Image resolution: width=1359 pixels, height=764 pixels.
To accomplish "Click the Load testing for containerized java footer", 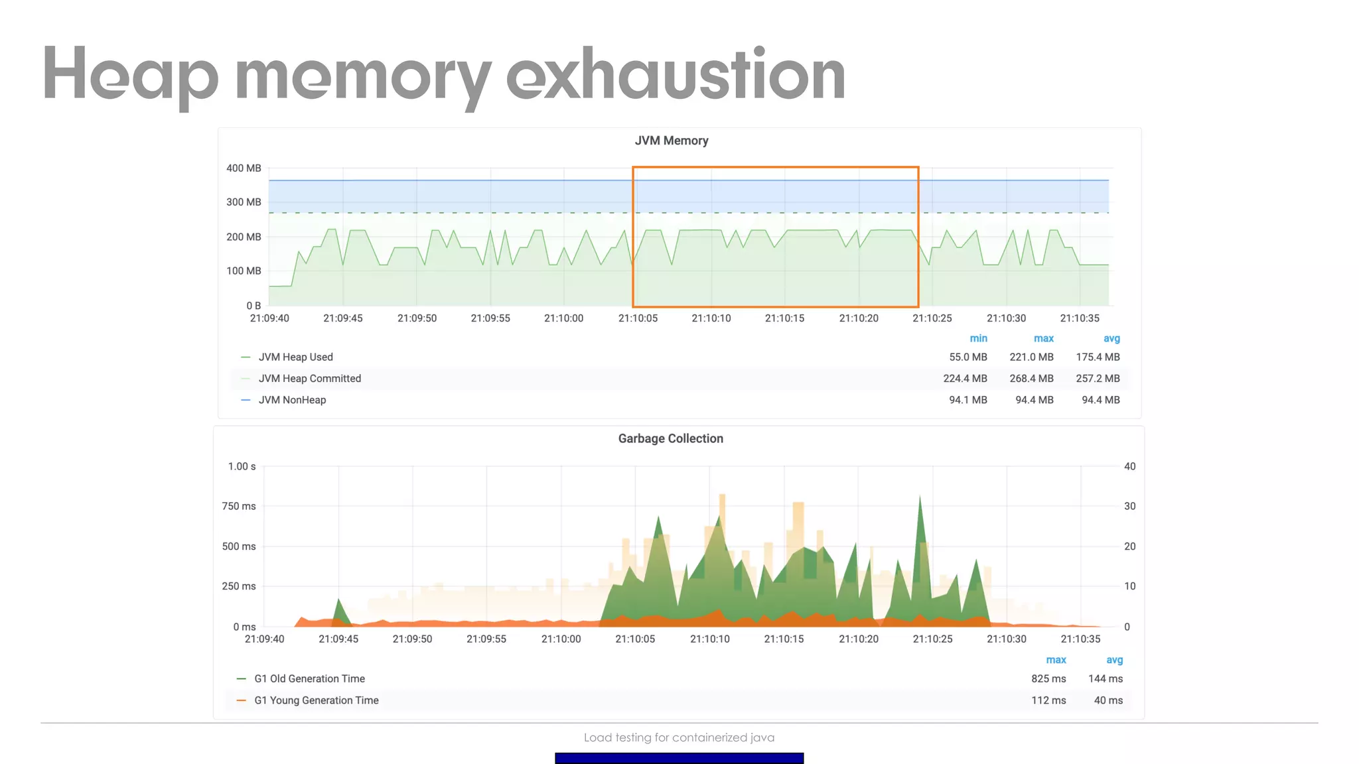I will (x=679, y=737).
